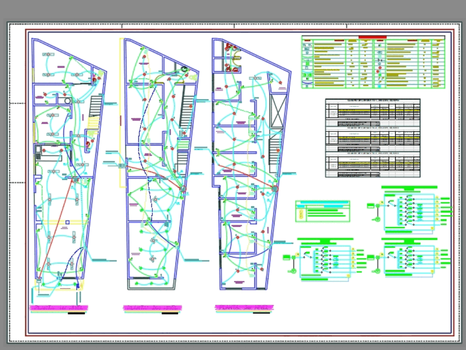Viewport: 466px width, 350px height.
Task: Select the green junction box symbol in legend
Action: click(x=380, y=75)
